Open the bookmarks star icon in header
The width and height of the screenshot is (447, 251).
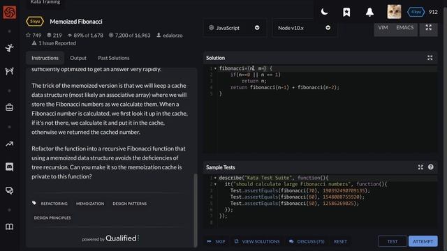[346, 13]
